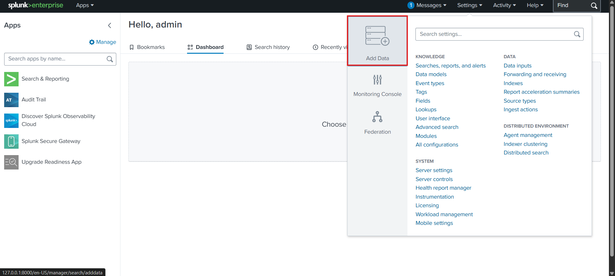Open the Instrumentation link
Screen dimensions: 615x276
(435, 197)
